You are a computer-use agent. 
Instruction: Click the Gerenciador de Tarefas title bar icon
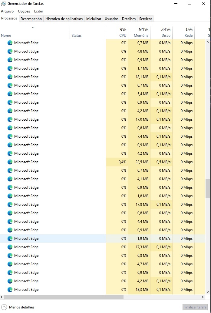coord(3,4)
